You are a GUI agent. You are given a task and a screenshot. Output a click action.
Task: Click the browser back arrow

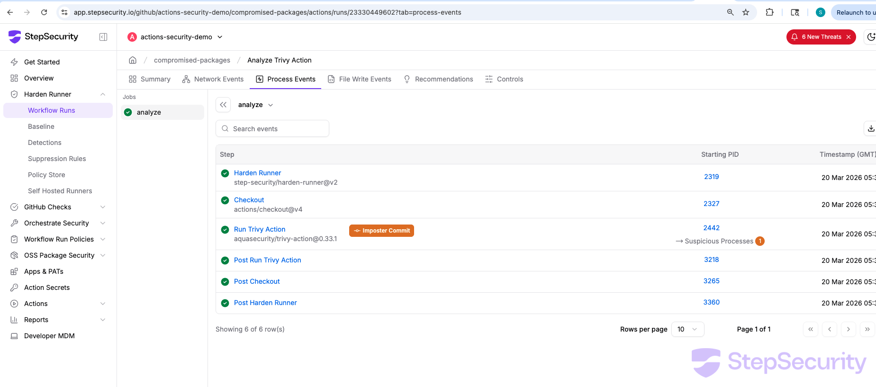[10, 12]
